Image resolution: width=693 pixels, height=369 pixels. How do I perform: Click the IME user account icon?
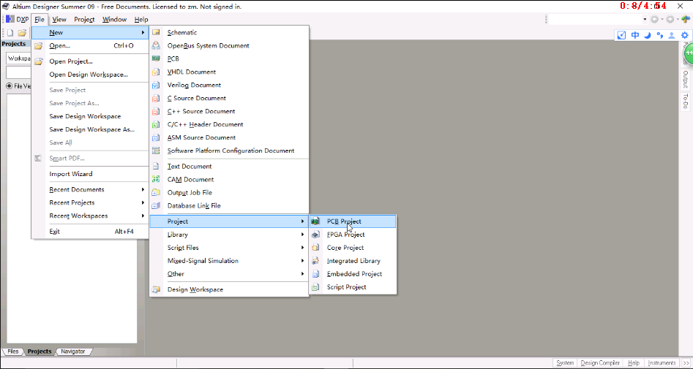[672, 35]
